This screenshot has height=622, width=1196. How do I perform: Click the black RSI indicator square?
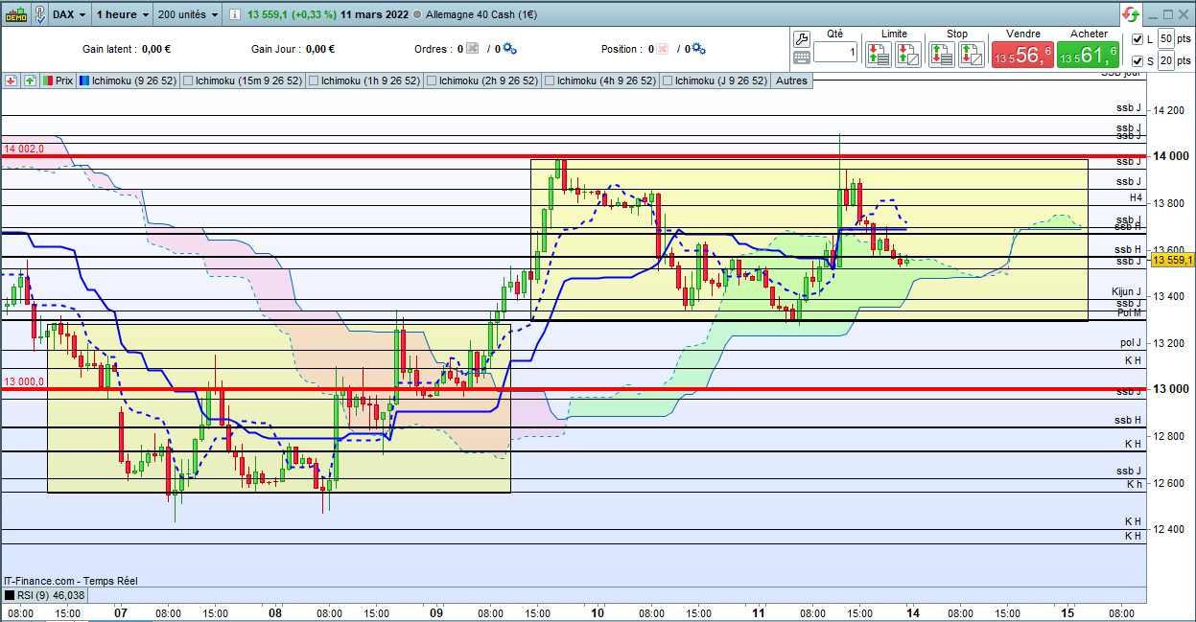click(x=9, y=595)
